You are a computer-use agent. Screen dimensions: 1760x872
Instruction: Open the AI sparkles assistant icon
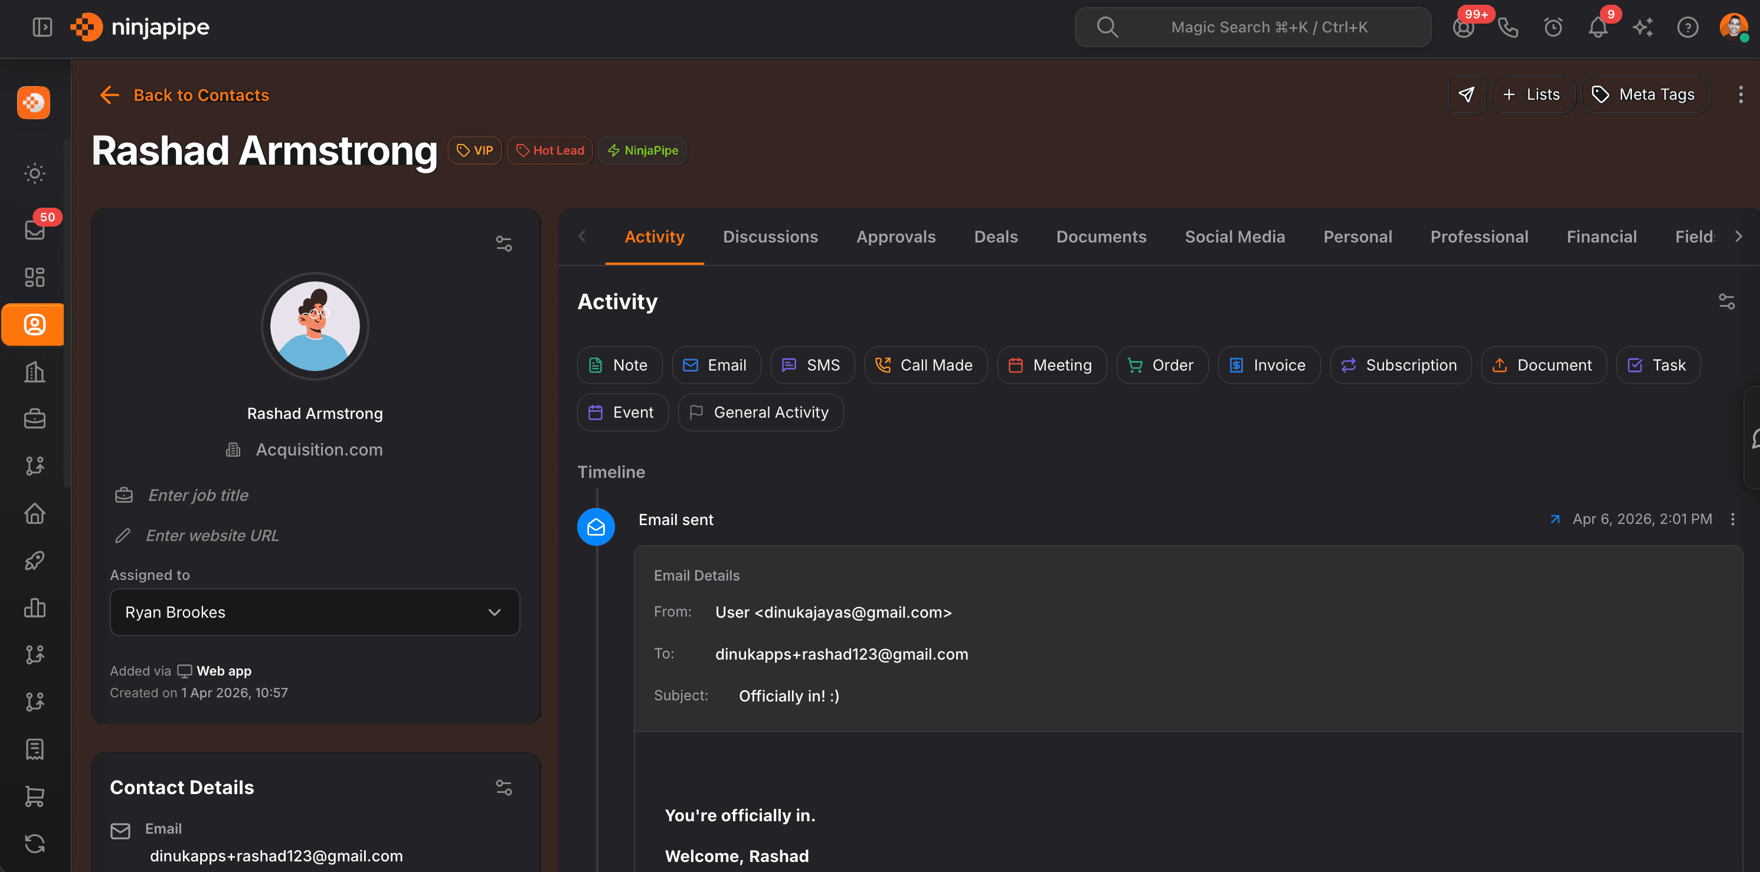coord(1643,27)
